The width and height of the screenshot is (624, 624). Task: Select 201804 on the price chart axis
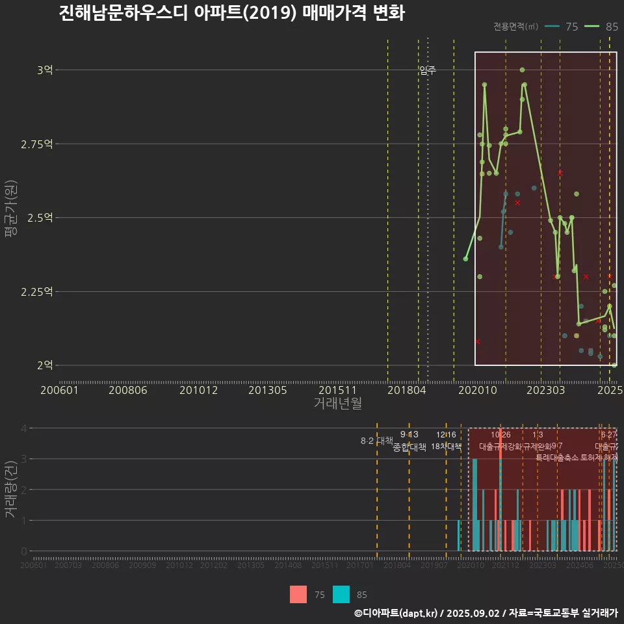click(407, 390)
